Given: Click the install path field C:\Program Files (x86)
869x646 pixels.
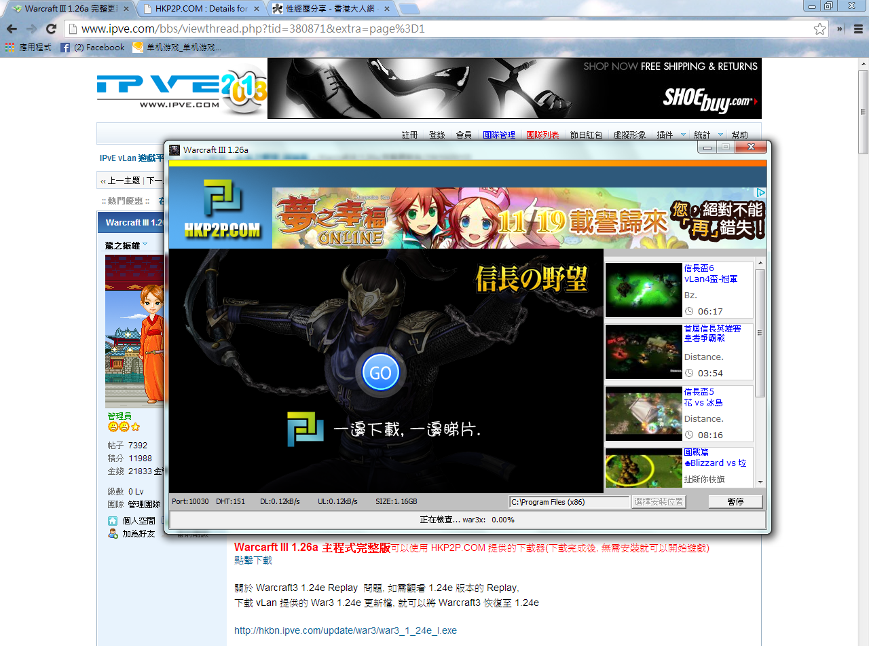Looking at the screenshot, I should click(x=569, y=502).
